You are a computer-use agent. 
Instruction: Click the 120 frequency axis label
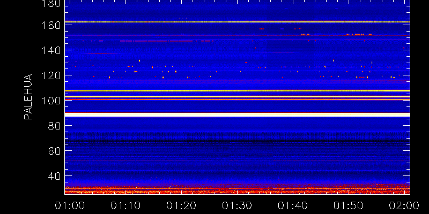pyautogui.click(x=51, y=75)
